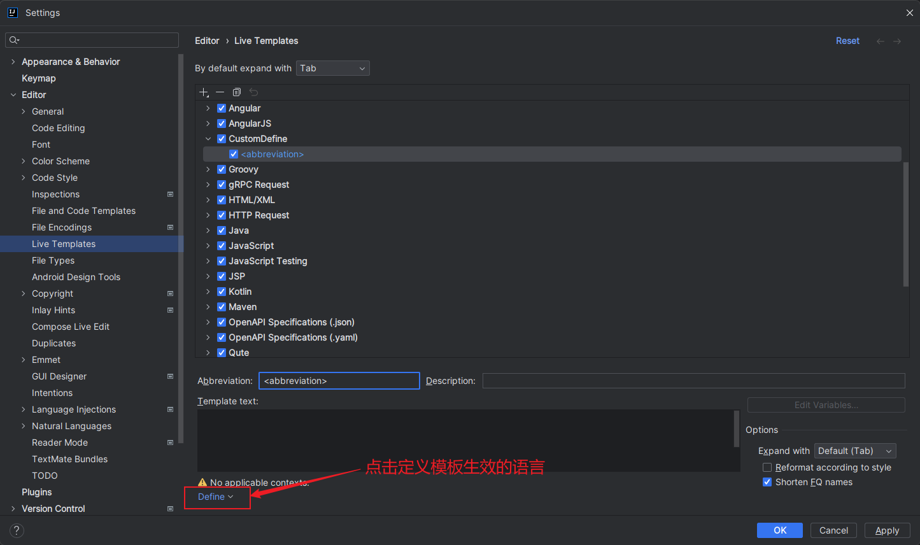Click the help question mark icon
The width and height of the screenshot is (920, 545).
click(17, 530)
